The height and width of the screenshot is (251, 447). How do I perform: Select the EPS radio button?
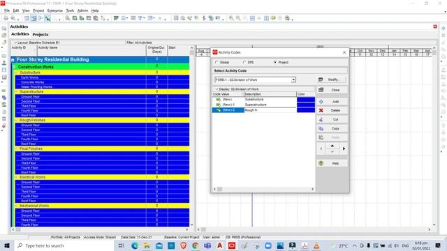coord(244,62)
